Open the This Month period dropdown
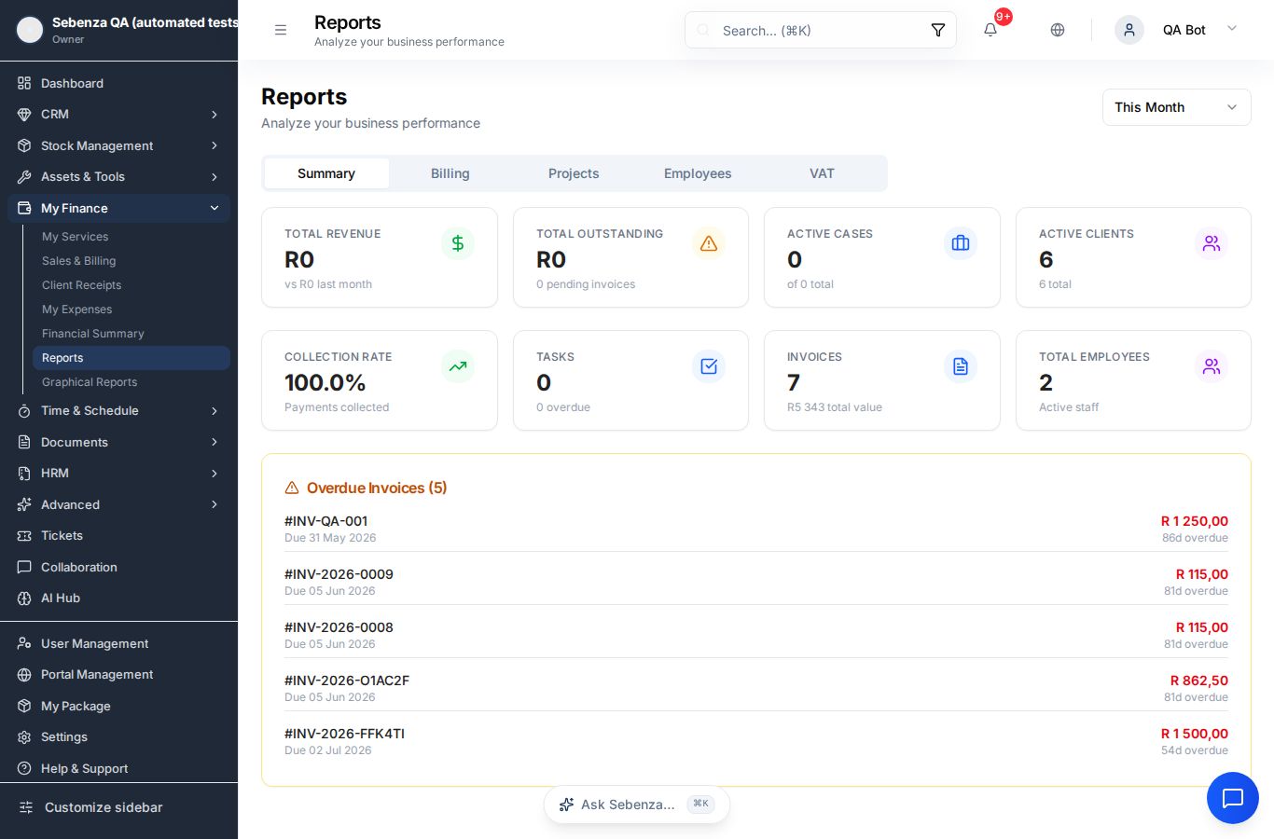Image resolution: width=1274 pixels, height=839 pixels. click(1177, 107)
